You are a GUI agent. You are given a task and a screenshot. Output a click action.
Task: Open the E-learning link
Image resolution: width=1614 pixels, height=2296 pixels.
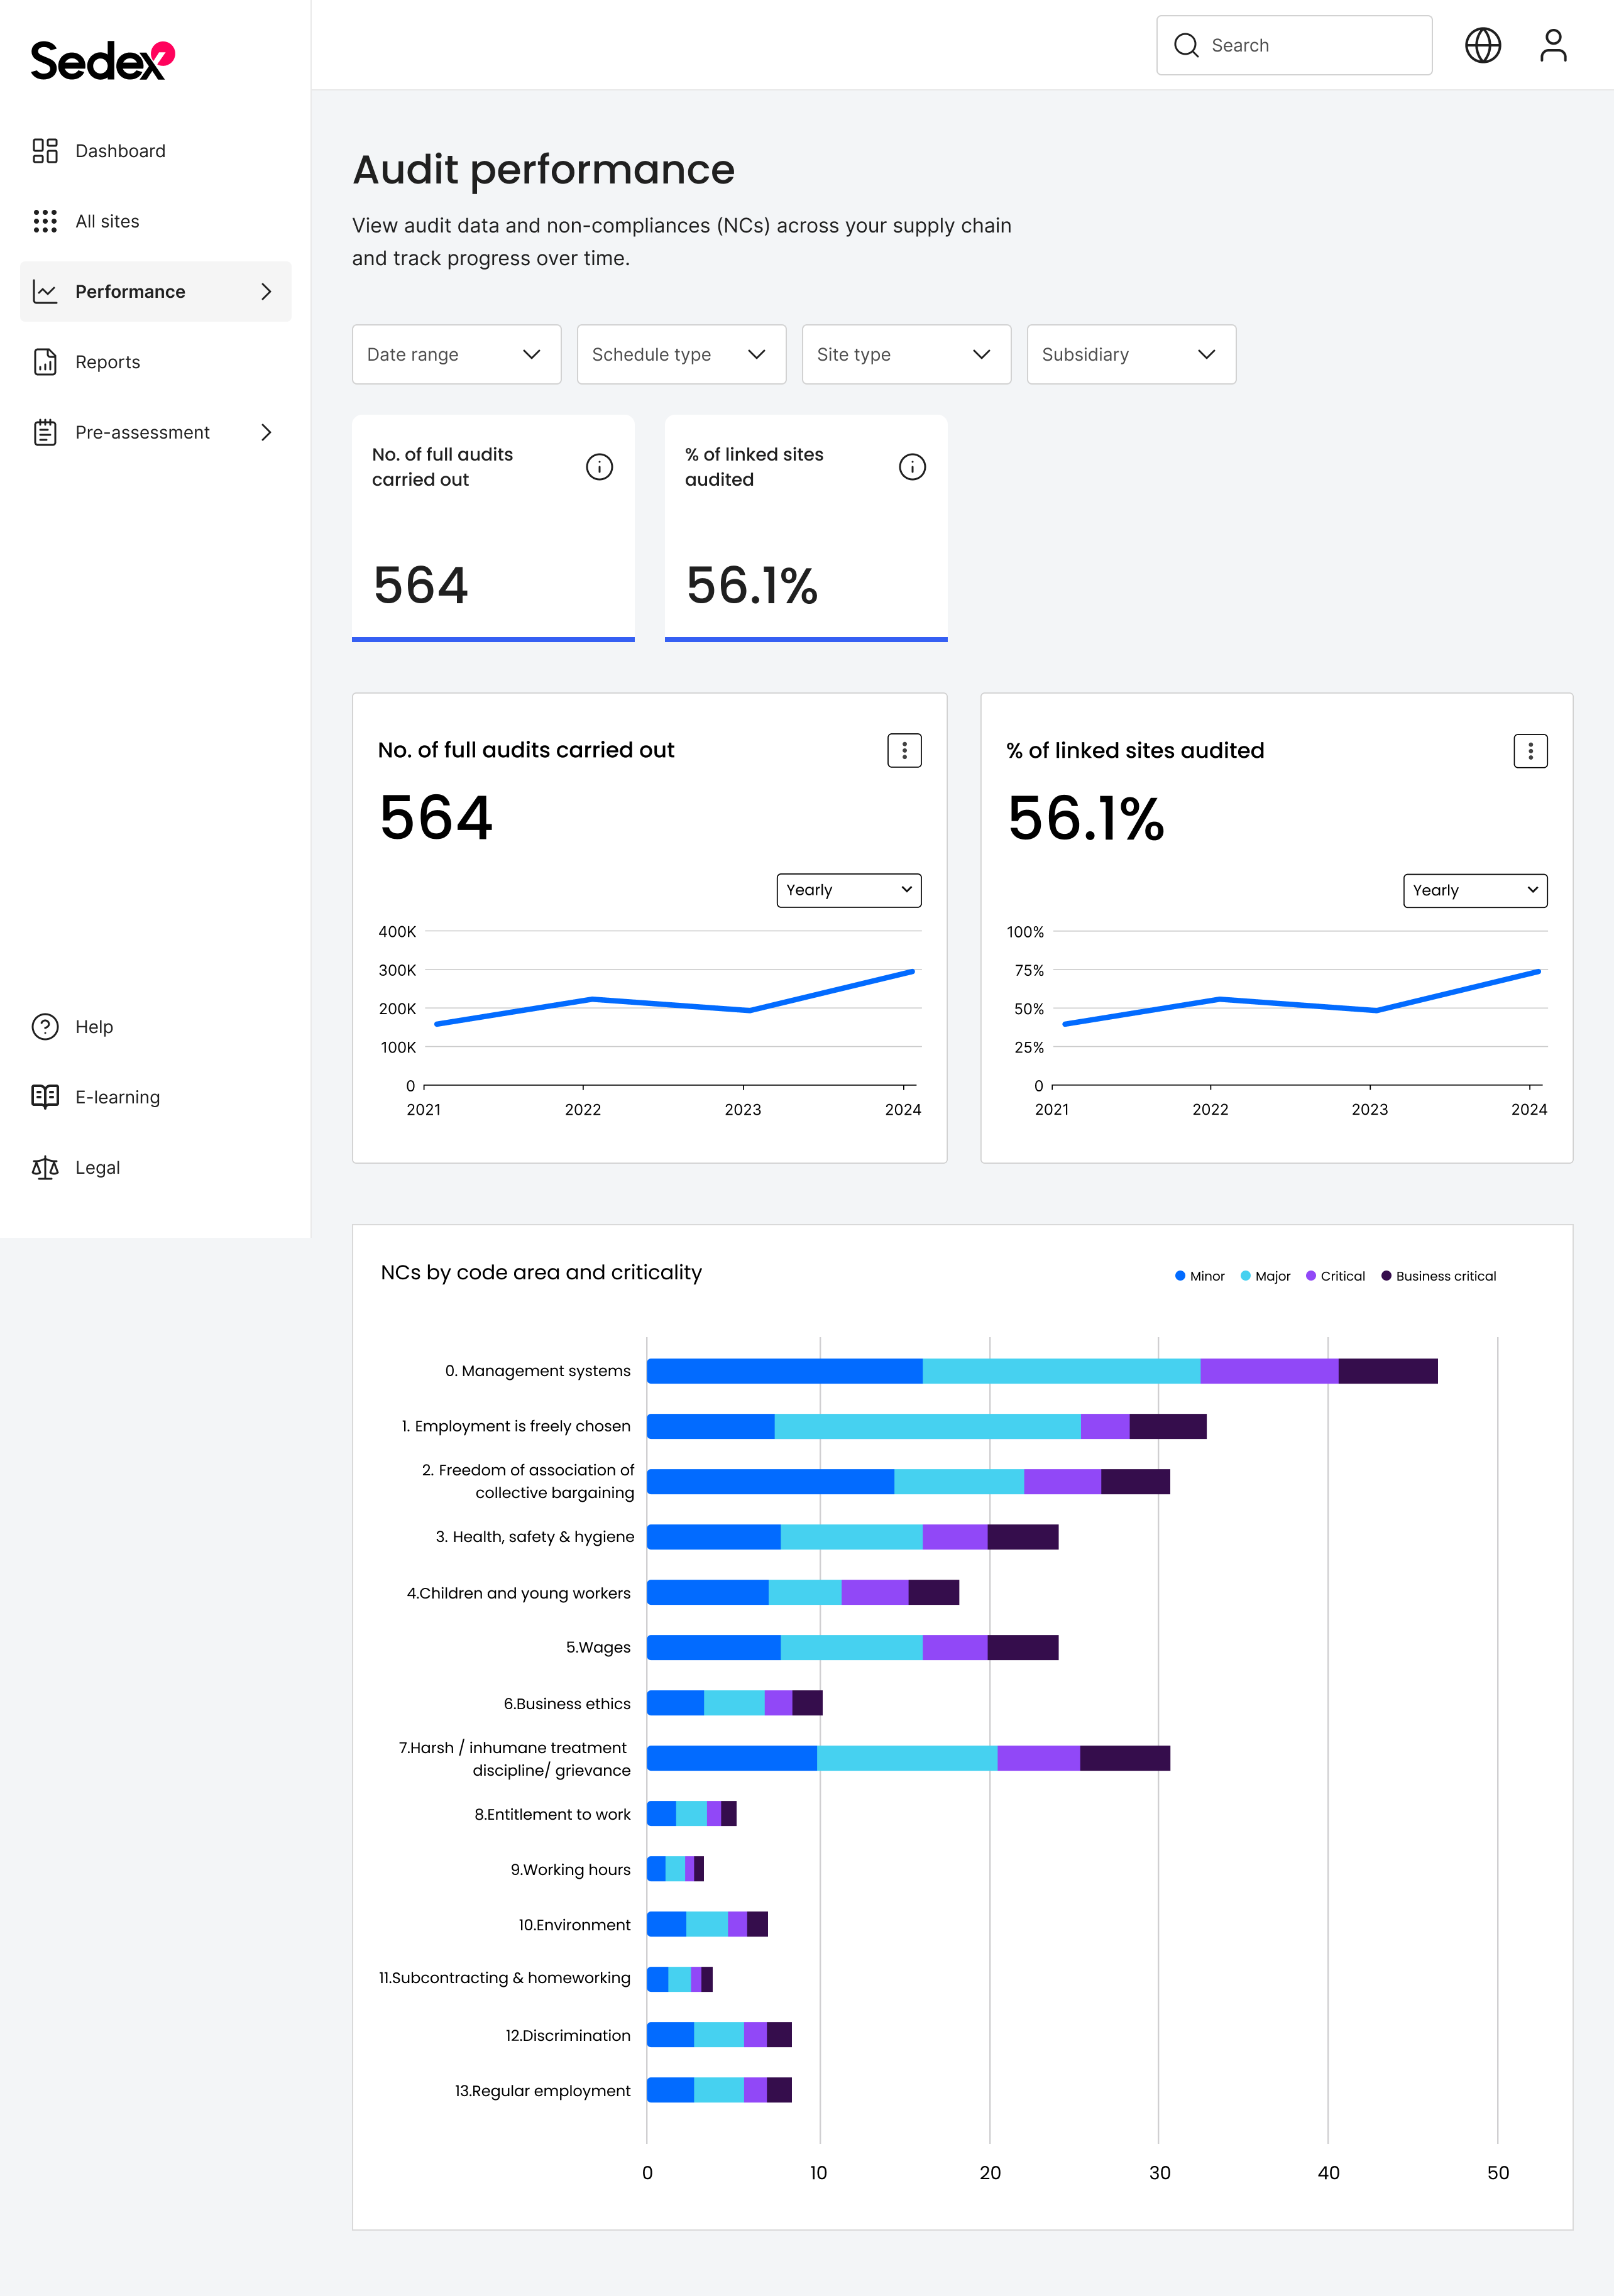point(117,1097)
